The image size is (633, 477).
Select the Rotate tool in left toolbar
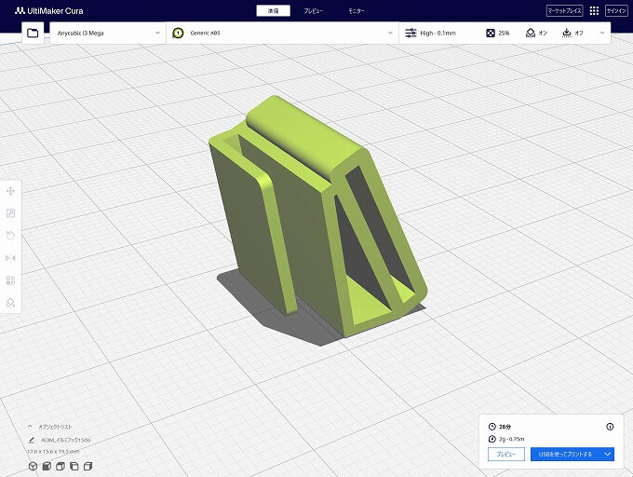pos(10,236)
